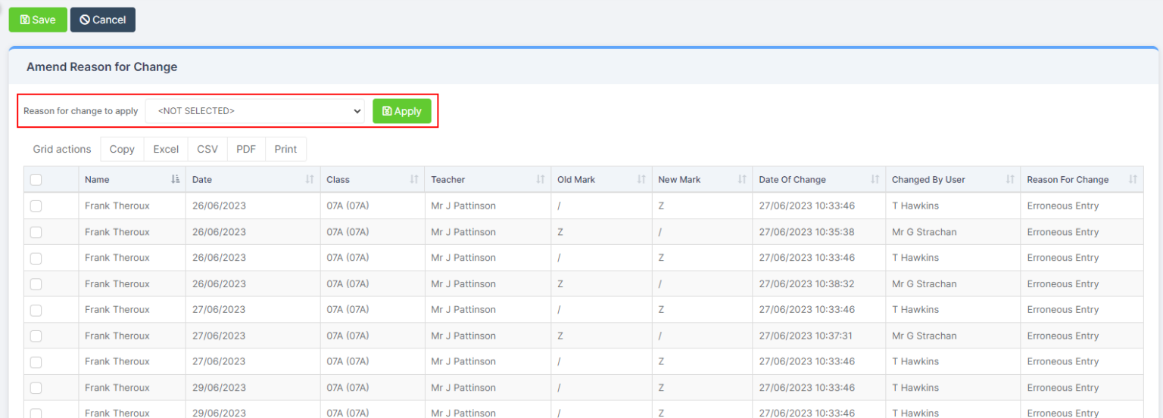Sort by Class column sort icon

click(x=414, y=180)
